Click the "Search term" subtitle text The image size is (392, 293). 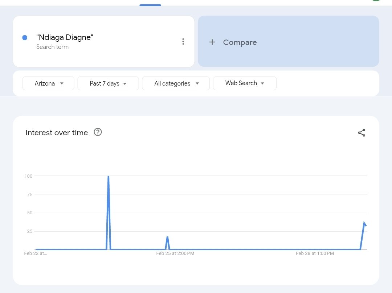[52, 47]
